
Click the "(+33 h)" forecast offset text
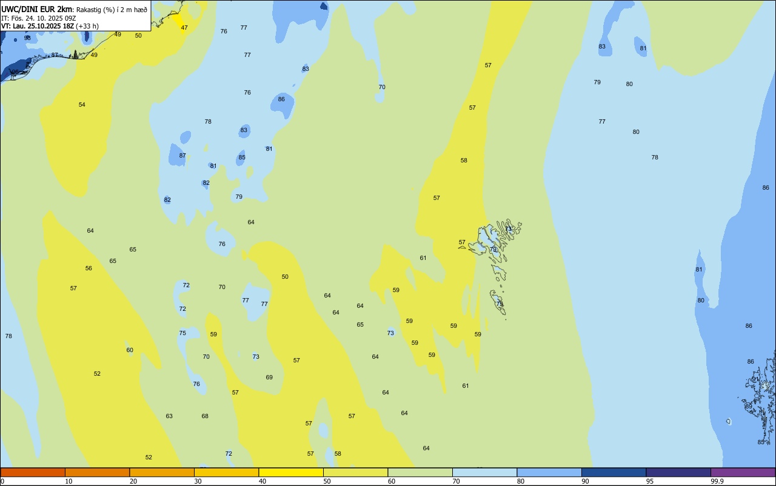87,26
